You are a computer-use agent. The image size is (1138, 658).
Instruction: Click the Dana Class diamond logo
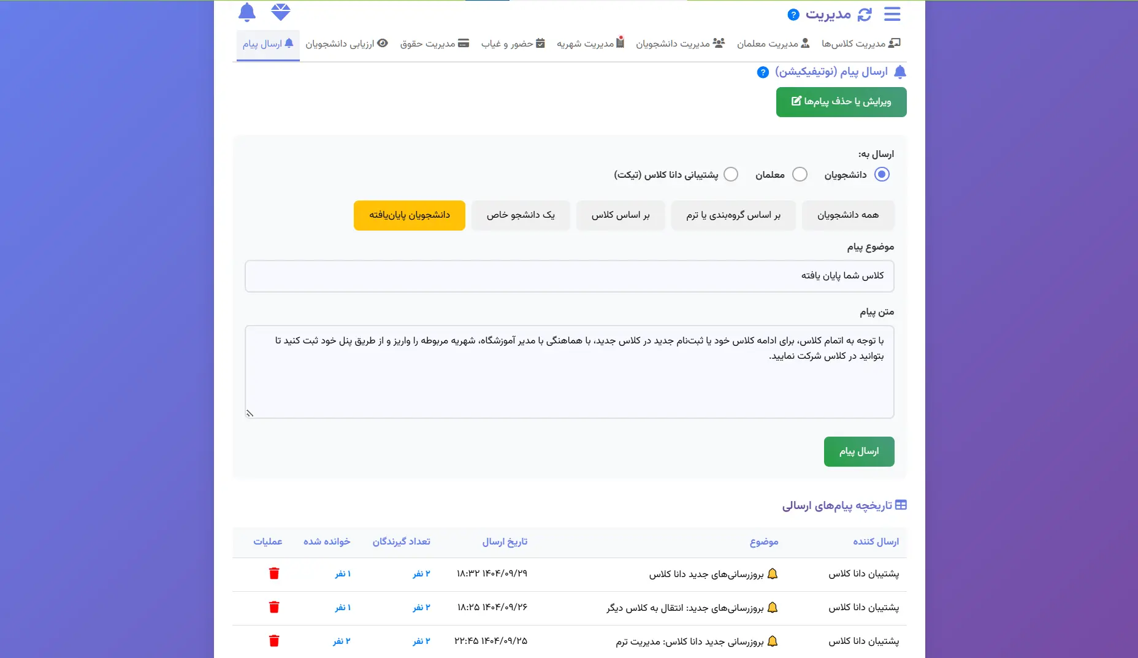(281, 11)
